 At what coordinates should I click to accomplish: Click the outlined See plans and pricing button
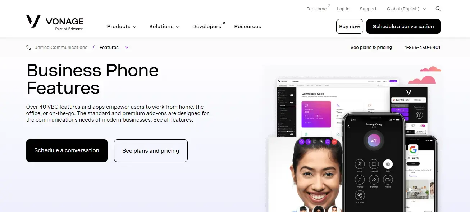point(151,150)
